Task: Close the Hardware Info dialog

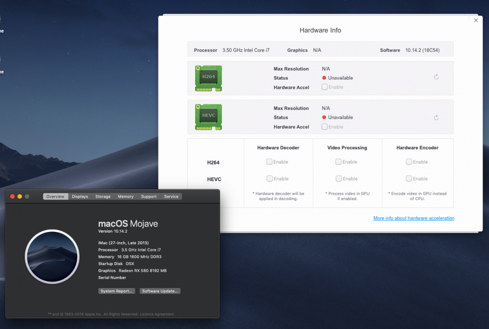Action: click(x=476, y=20)
